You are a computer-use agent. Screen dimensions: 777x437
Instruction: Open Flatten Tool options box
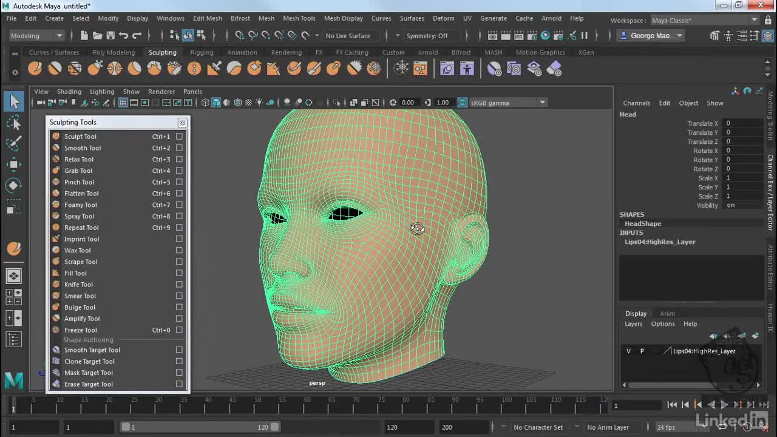click(x=179, y=194)
